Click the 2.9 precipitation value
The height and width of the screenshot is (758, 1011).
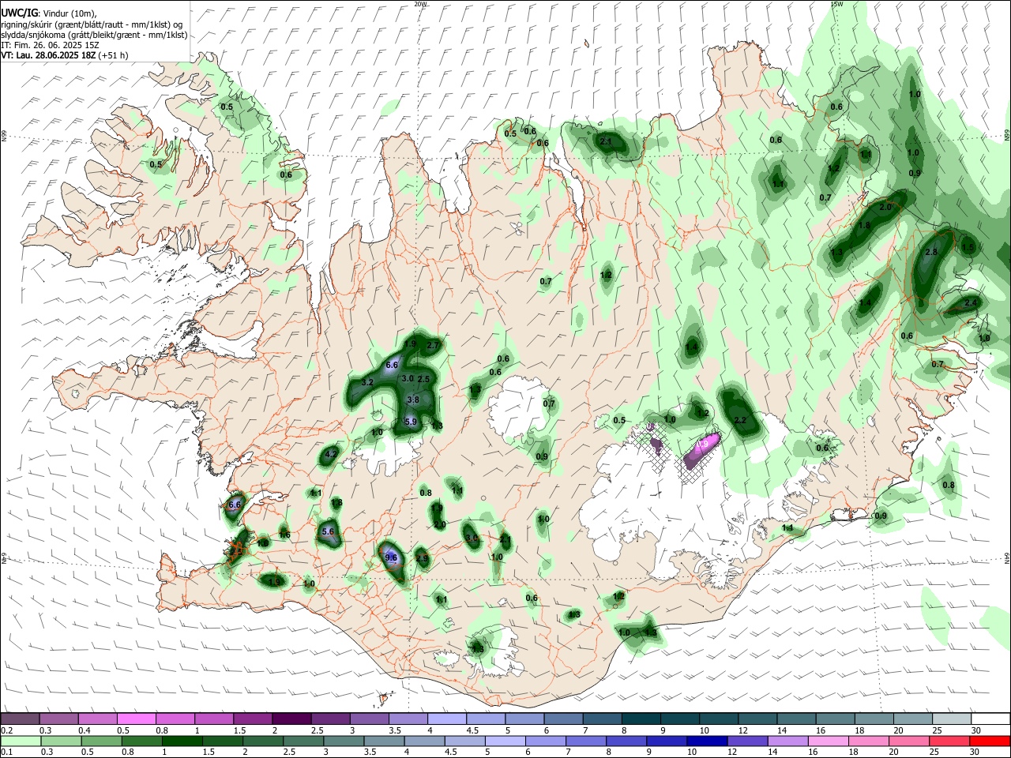422,558
